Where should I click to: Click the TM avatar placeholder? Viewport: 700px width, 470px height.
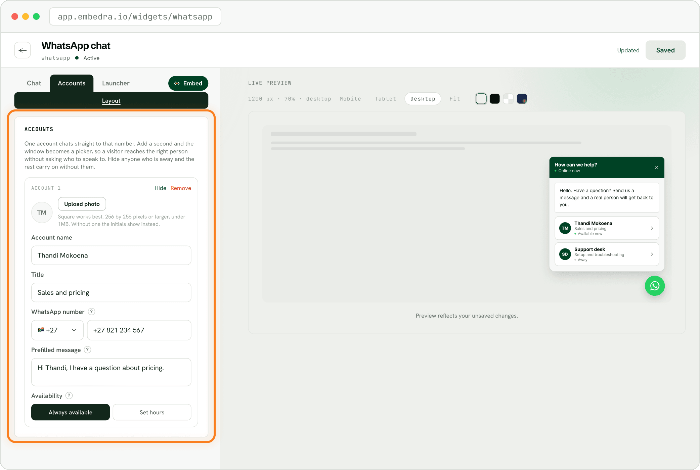(42, 213)
